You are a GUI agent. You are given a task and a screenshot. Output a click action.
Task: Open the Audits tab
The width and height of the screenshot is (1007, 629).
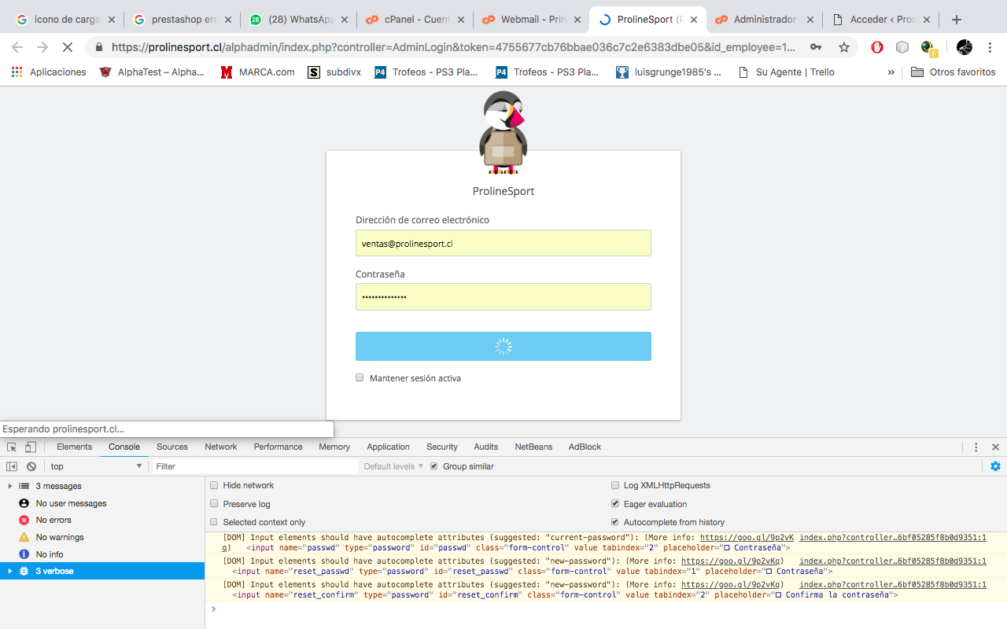pyautogui.click(x=486, y=447)
